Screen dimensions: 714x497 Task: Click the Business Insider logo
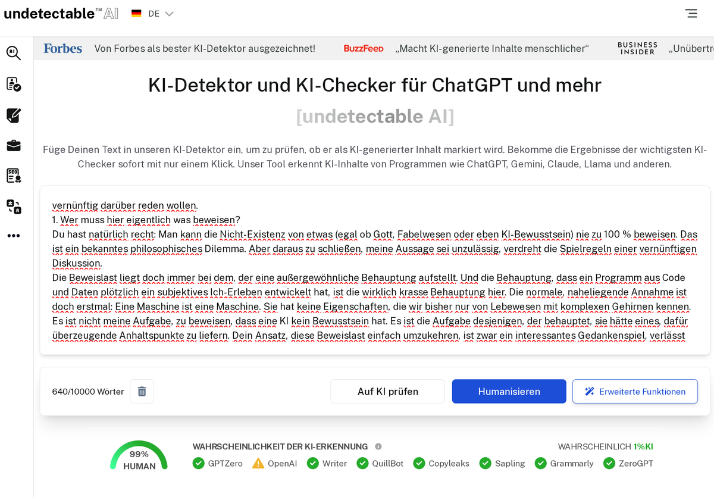point(637,48)
